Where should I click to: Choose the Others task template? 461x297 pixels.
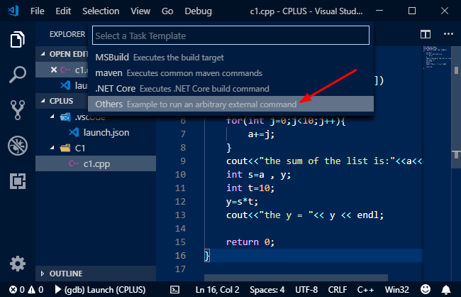coord(230,104)
